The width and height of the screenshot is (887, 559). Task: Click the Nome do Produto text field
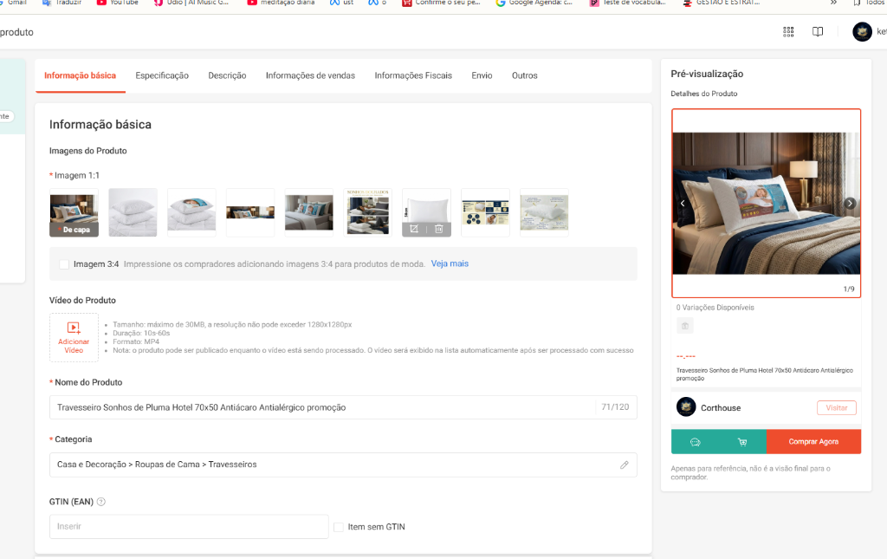[320, 407]
